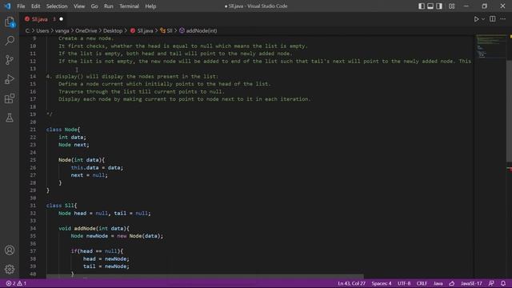Open the Source Control view
This screenshot has height=288, width=512.
[10, 60]
